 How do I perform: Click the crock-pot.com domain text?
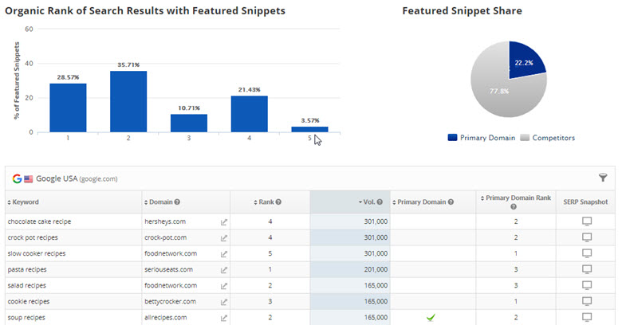165,237
